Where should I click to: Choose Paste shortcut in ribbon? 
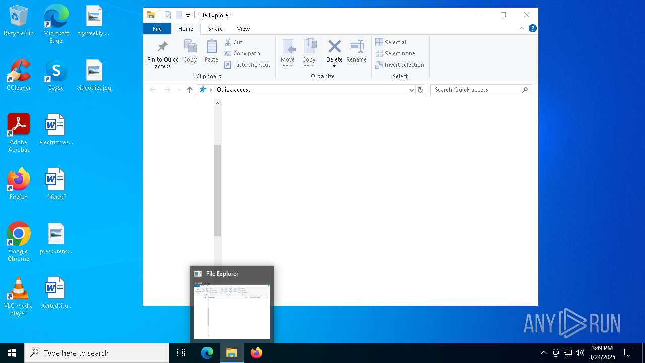click(247, 65)
